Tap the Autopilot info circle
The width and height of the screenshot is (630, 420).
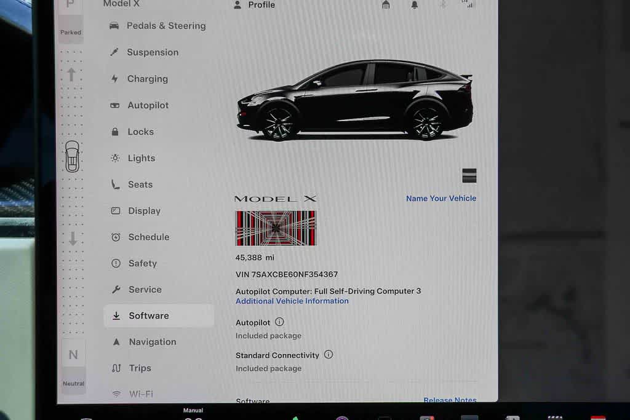pyautogui.click(x=278, y=321)
